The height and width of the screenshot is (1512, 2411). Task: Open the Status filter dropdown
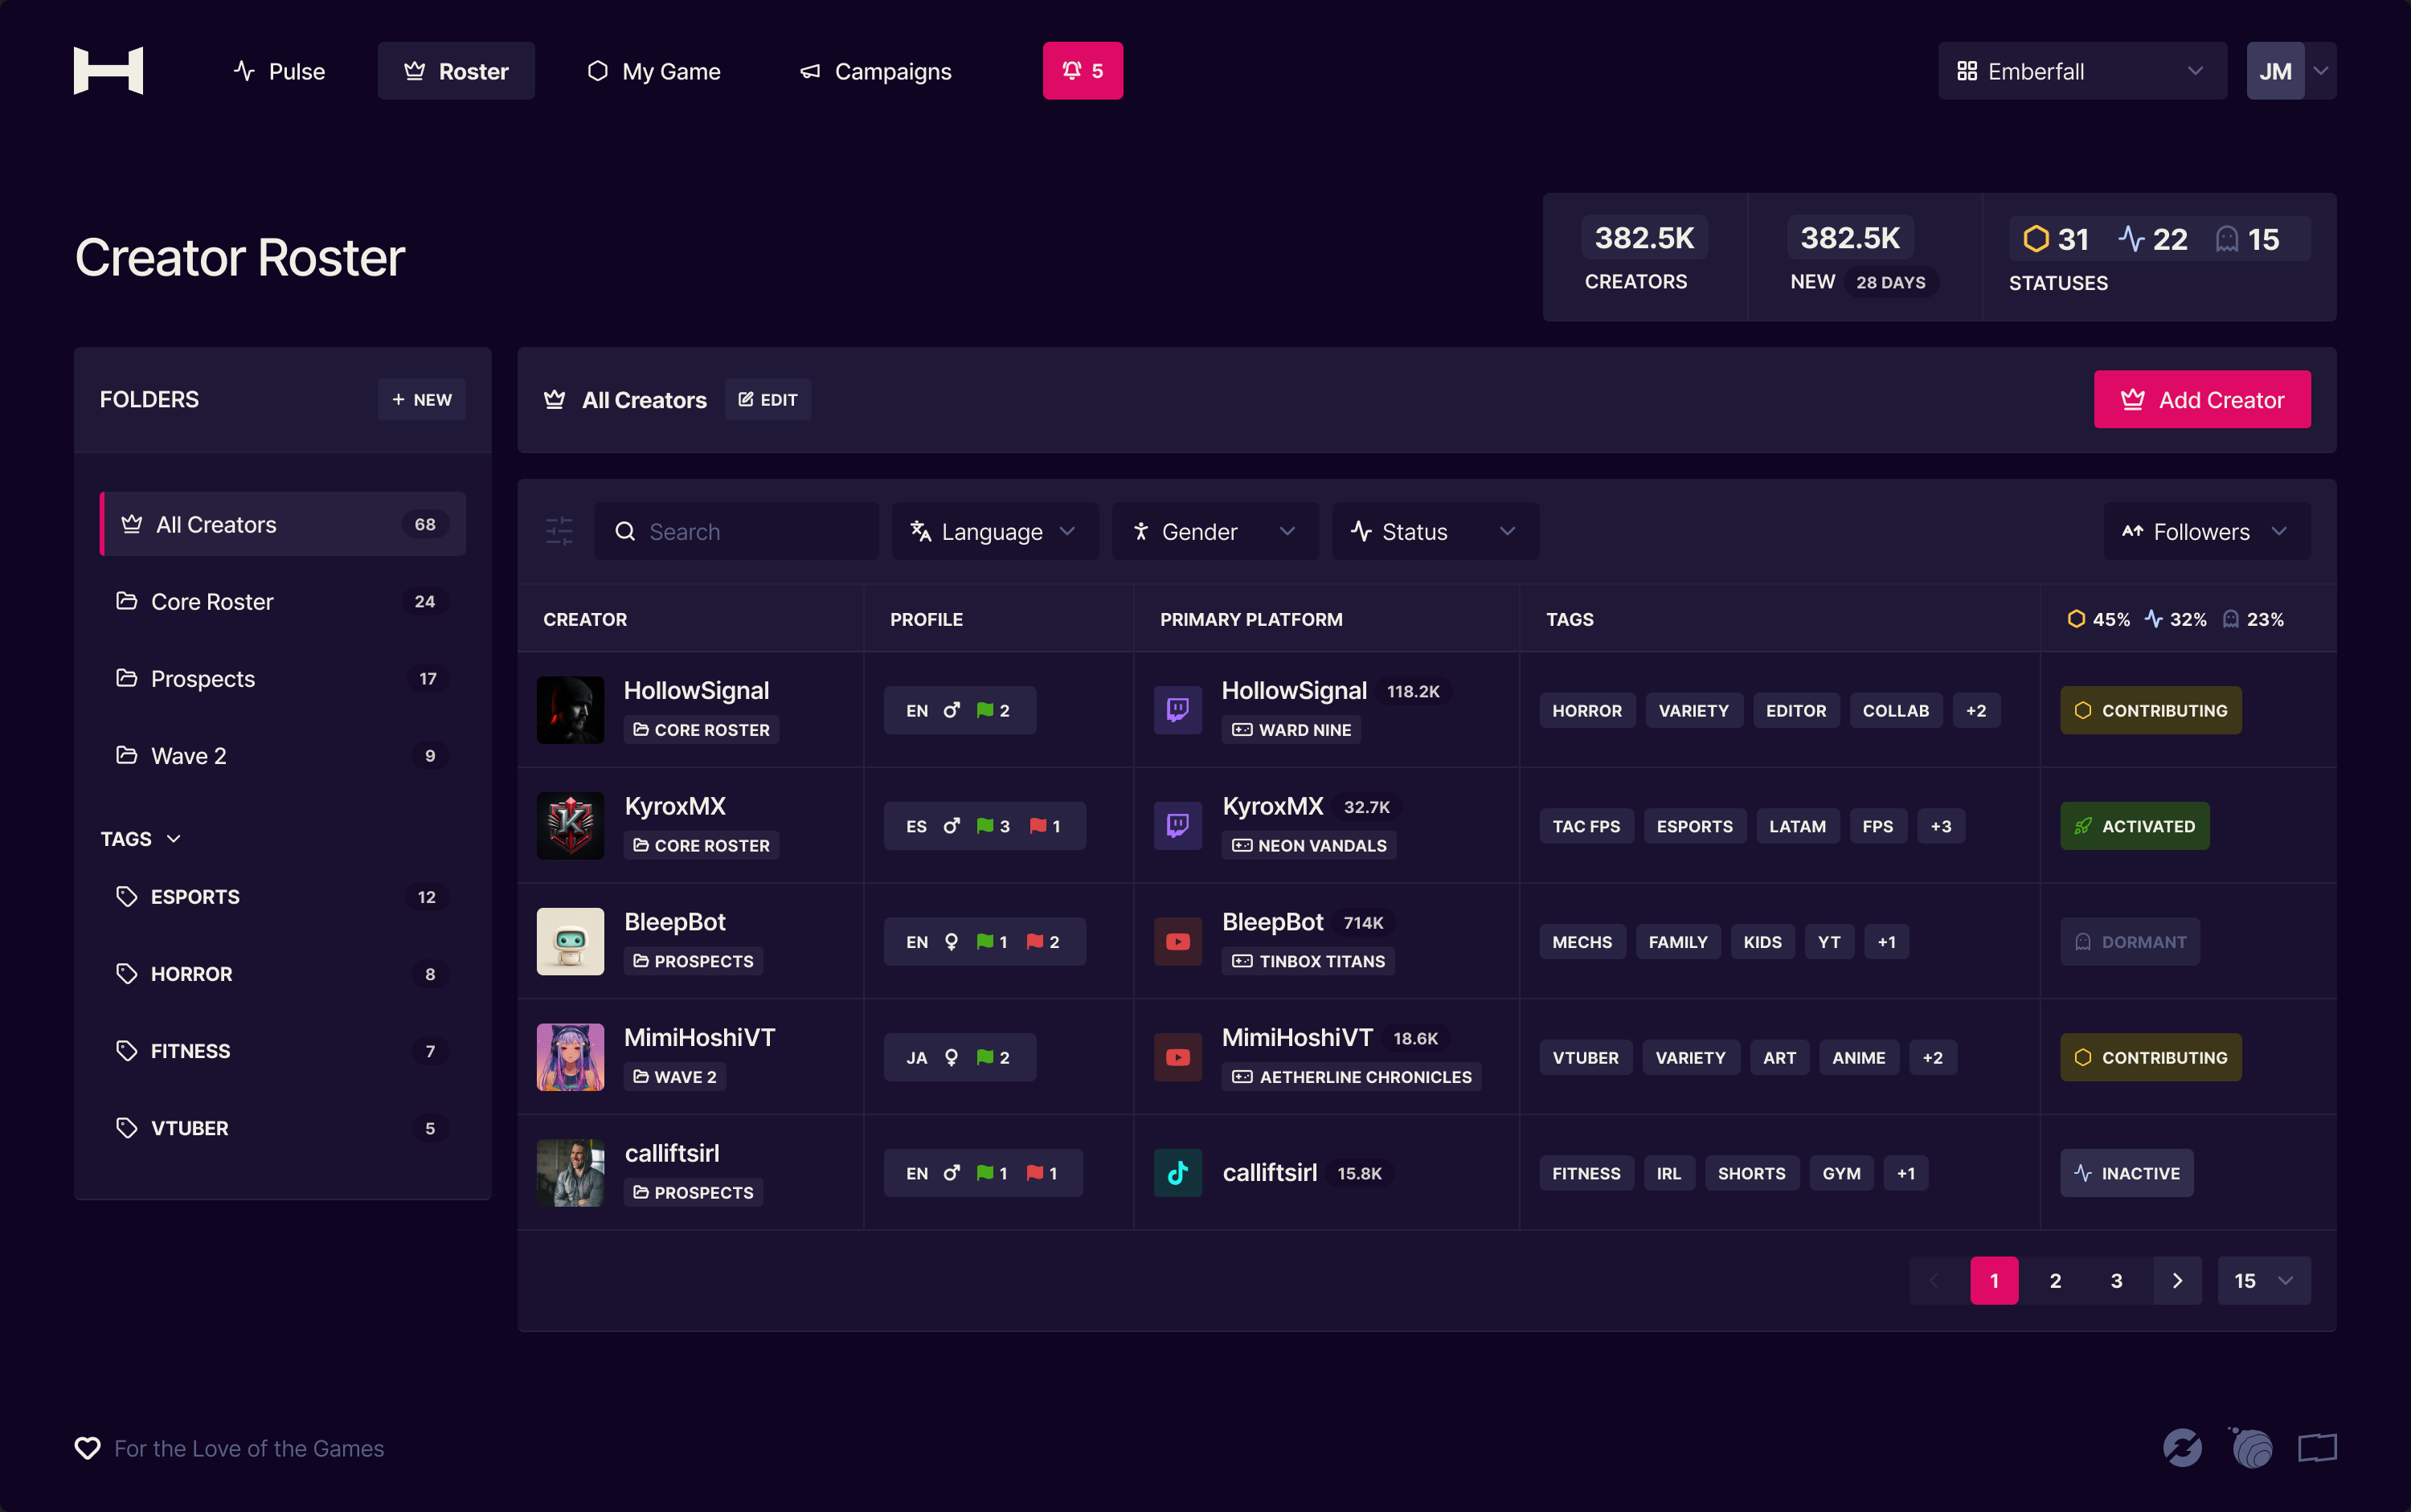tap(1435, 531)
